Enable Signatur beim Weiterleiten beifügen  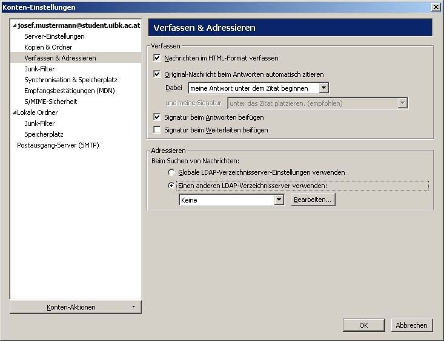157,130
